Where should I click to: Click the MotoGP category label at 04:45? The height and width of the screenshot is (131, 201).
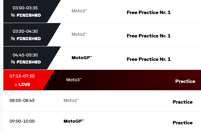pyautogui.click(x=82, y=57)
